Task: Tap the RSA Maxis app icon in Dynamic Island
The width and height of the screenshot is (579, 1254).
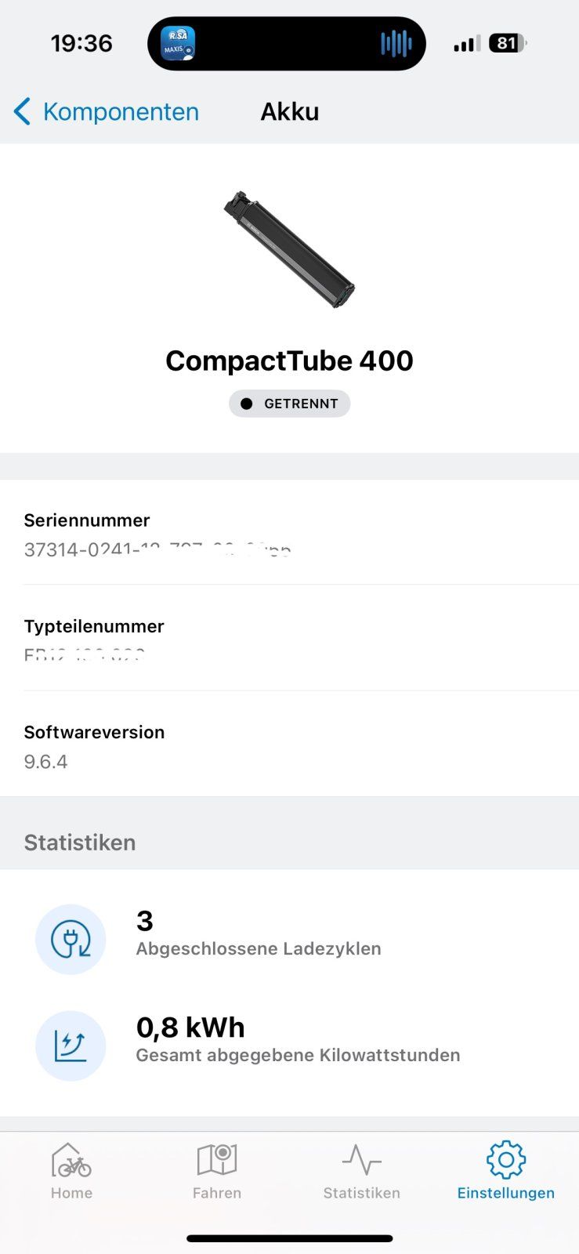Action: point(177,44)
